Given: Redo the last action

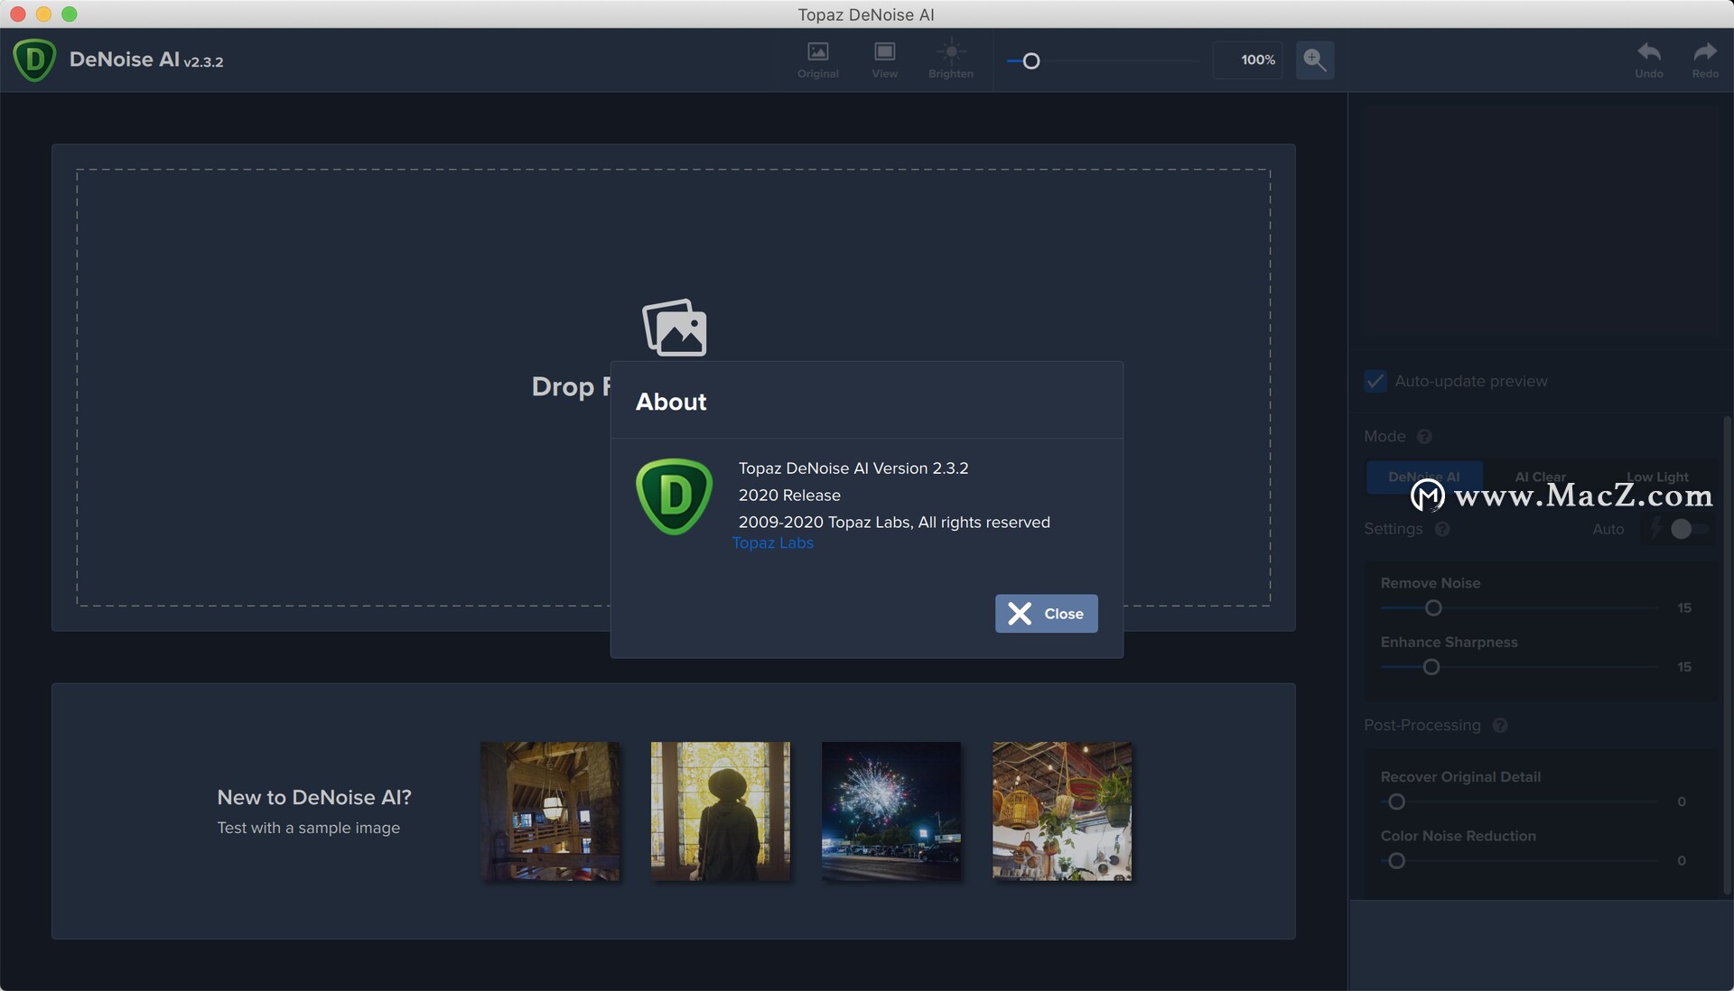Looking at the screenshot, I should click(x=1704, y=60).
